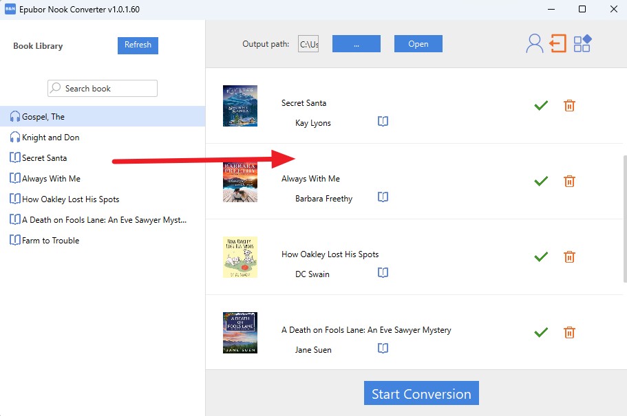Click green checkmark for Secret Santa
627x416 pixels.
click(x=541, y=105)
